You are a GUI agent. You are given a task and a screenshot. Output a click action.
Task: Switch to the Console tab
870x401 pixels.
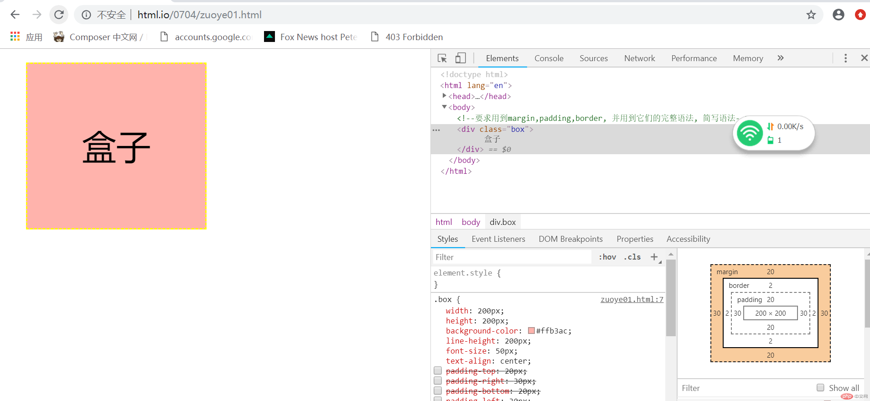(549, 58)
